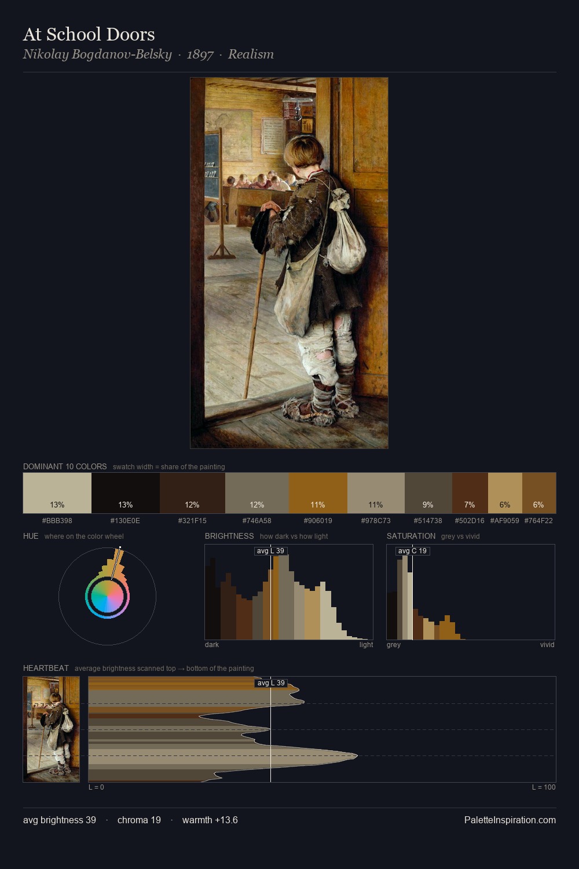The height and width of the screenshot is (869, 579).
Task: Click the 'chroma 19' footer stat
Action: 139,820
